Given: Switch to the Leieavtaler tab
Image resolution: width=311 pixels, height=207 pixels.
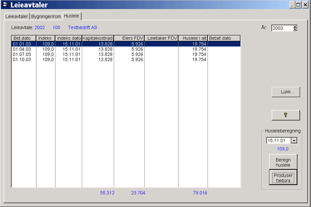Looking at the screenshot, I should [x=17, y=16].
